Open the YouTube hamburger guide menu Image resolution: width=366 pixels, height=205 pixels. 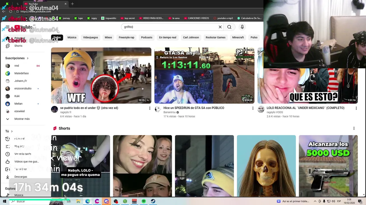click(8, 27)
